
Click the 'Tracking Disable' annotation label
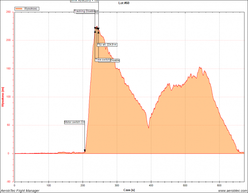[84, 11]
